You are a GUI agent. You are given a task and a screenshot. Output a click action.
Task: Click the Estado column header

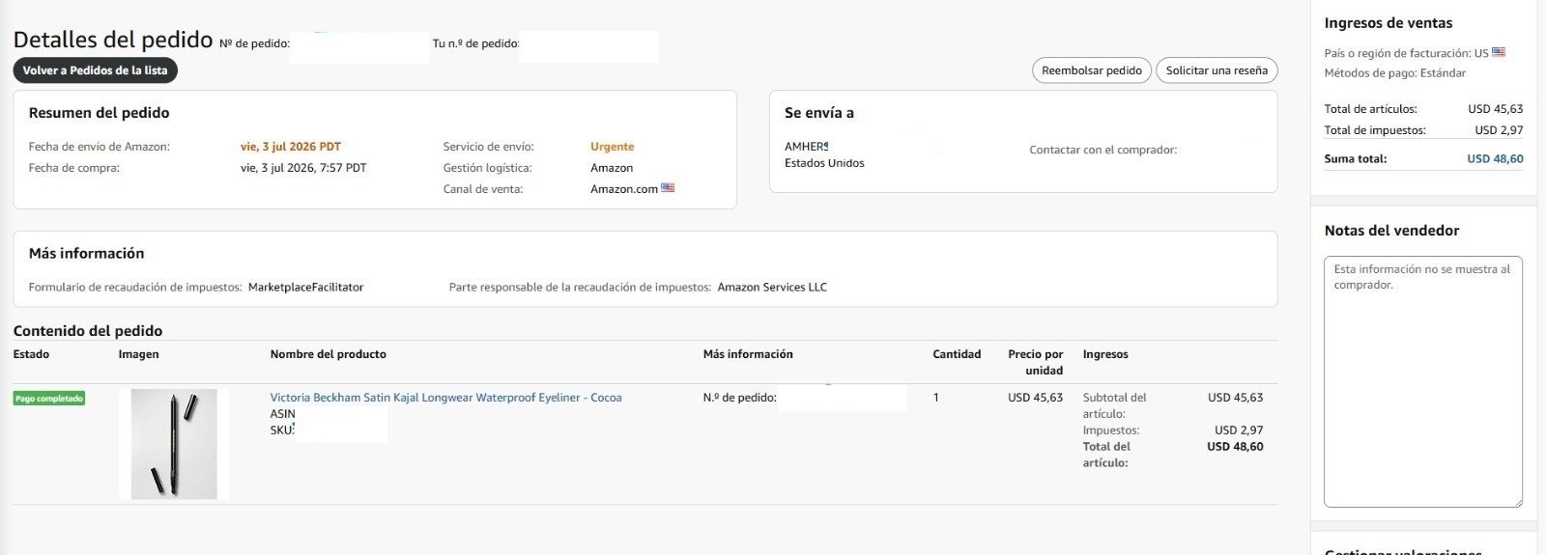[x=32, y=354]
